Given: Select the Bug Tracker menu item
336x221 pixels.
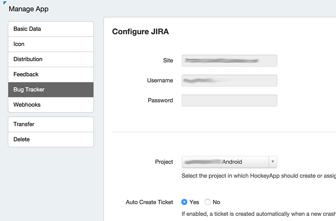Looking at the screenshot, I should (51, 90).
